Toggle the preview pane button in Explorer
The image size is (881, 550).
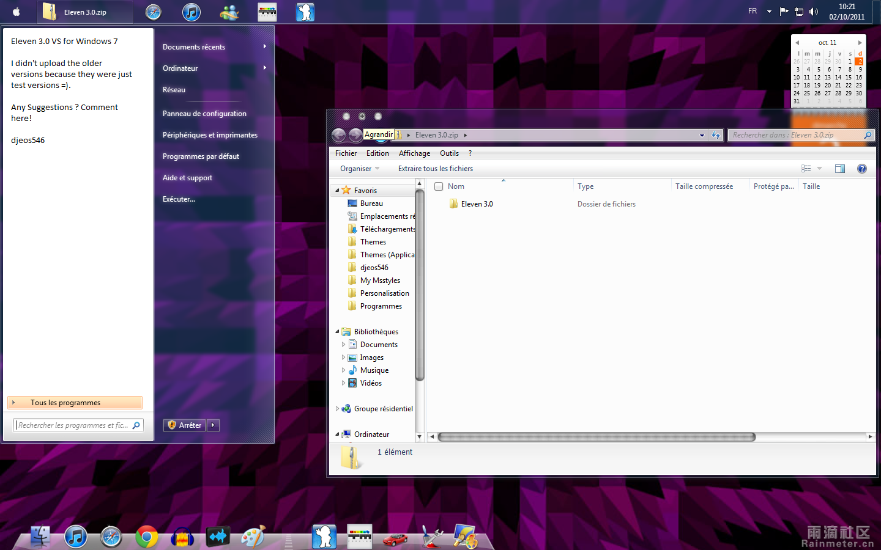coord(840,169)
